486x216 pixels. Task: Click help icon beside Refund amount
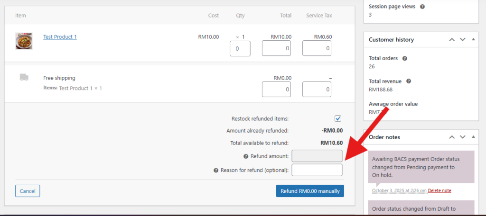[246, 156]
